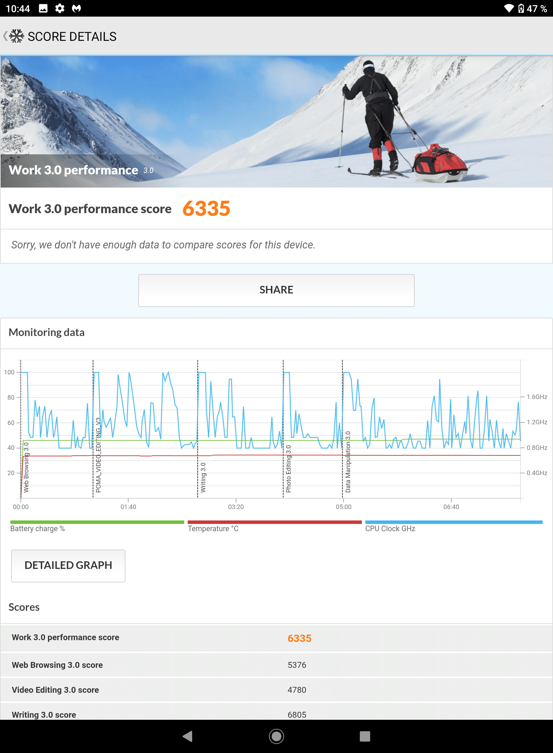
Task: Tap the 6805 score value
Action: pos(297,715)
